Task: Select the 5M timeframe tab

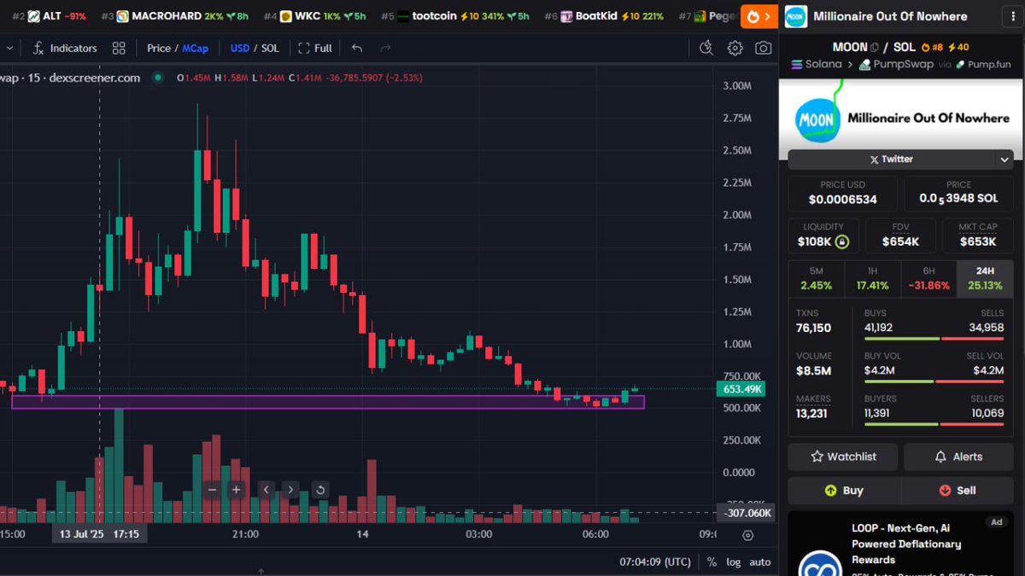Action: (816, 278)
